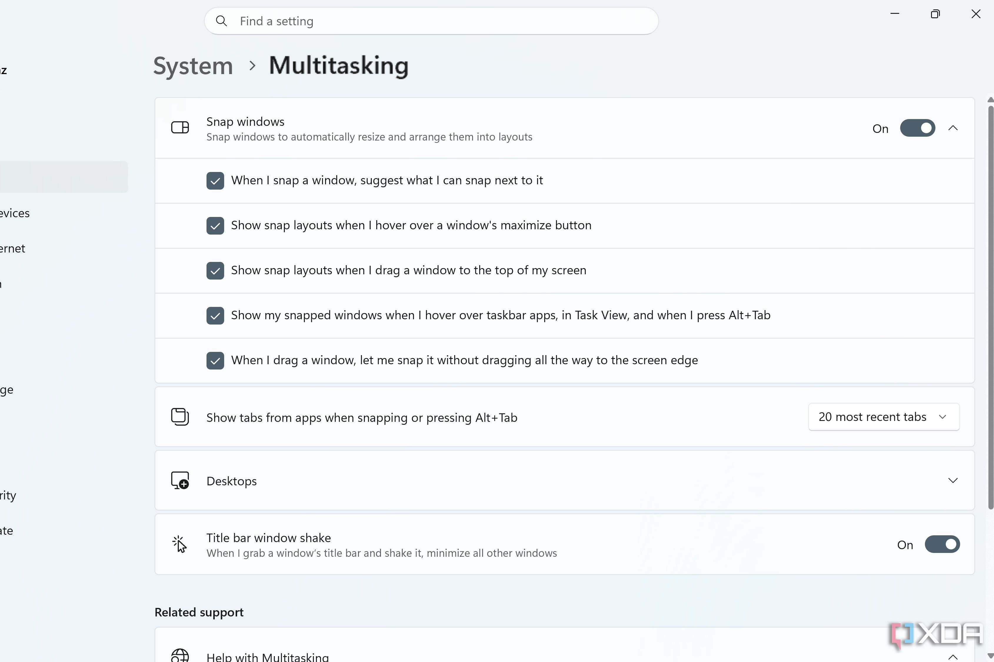Open the 20 most recent tabs dropdown
The width and height of the screenshot is (994, 662).
point(884,417)
